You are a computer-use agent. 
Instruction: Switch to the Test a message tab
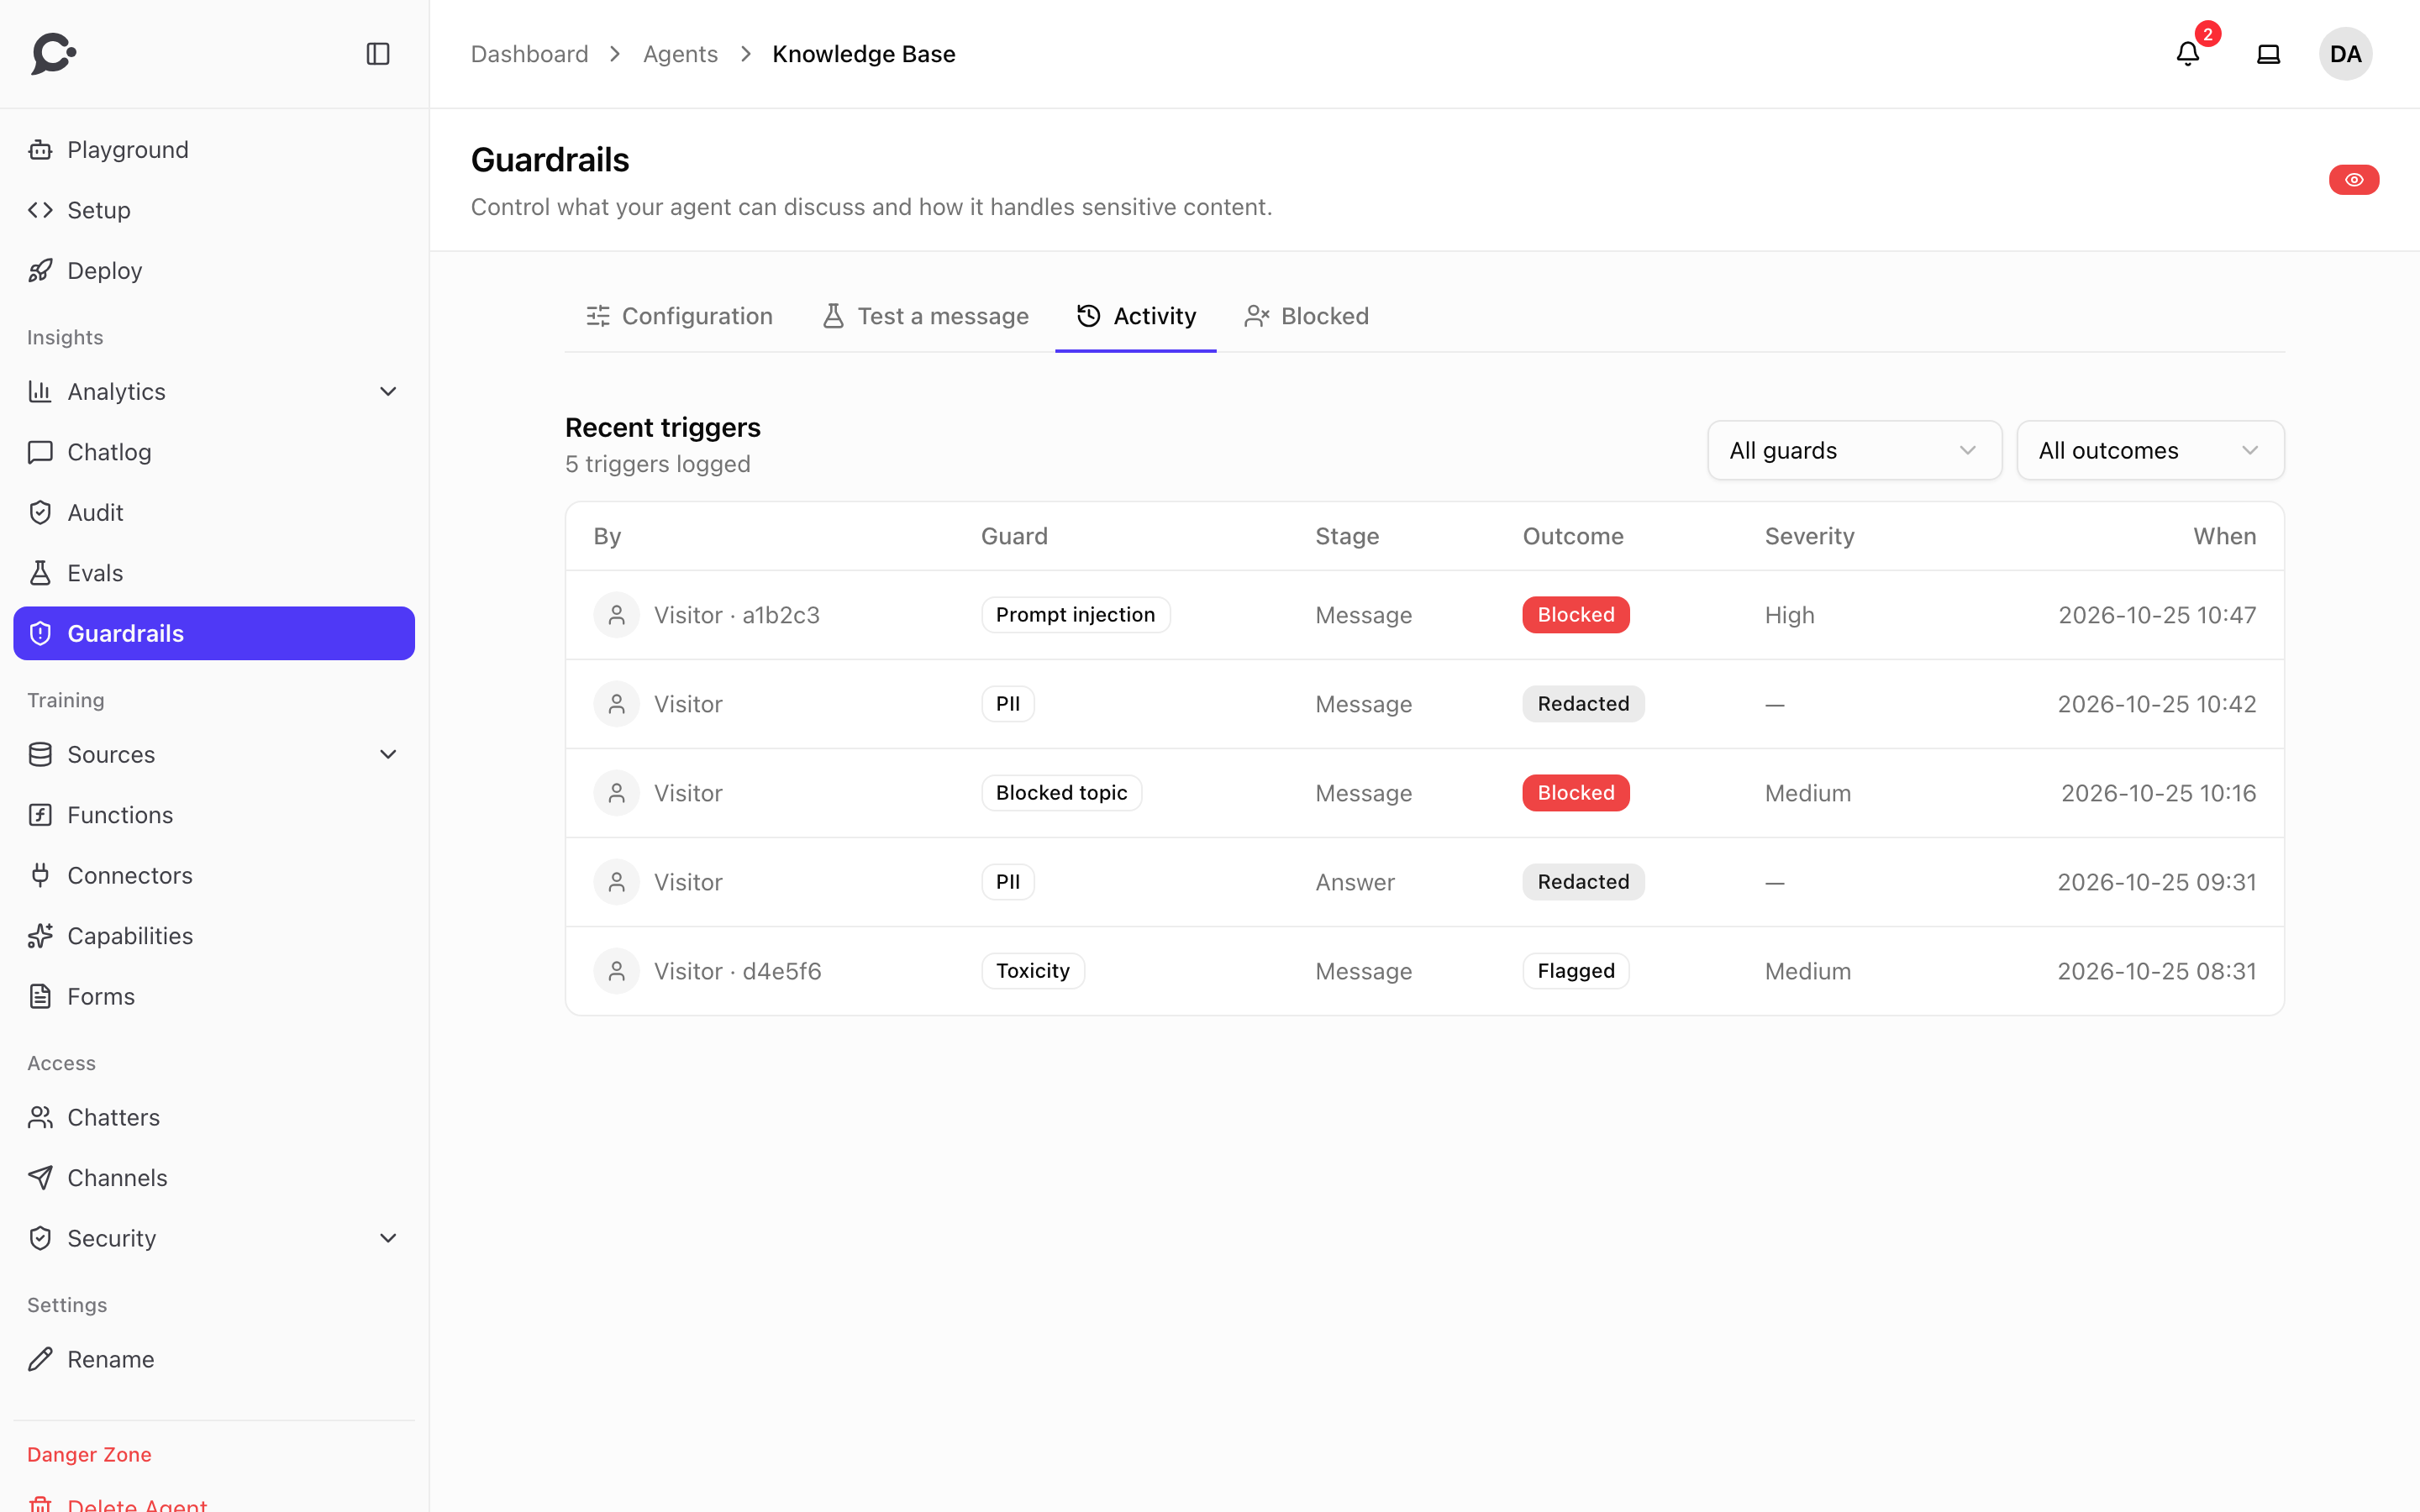924,316
